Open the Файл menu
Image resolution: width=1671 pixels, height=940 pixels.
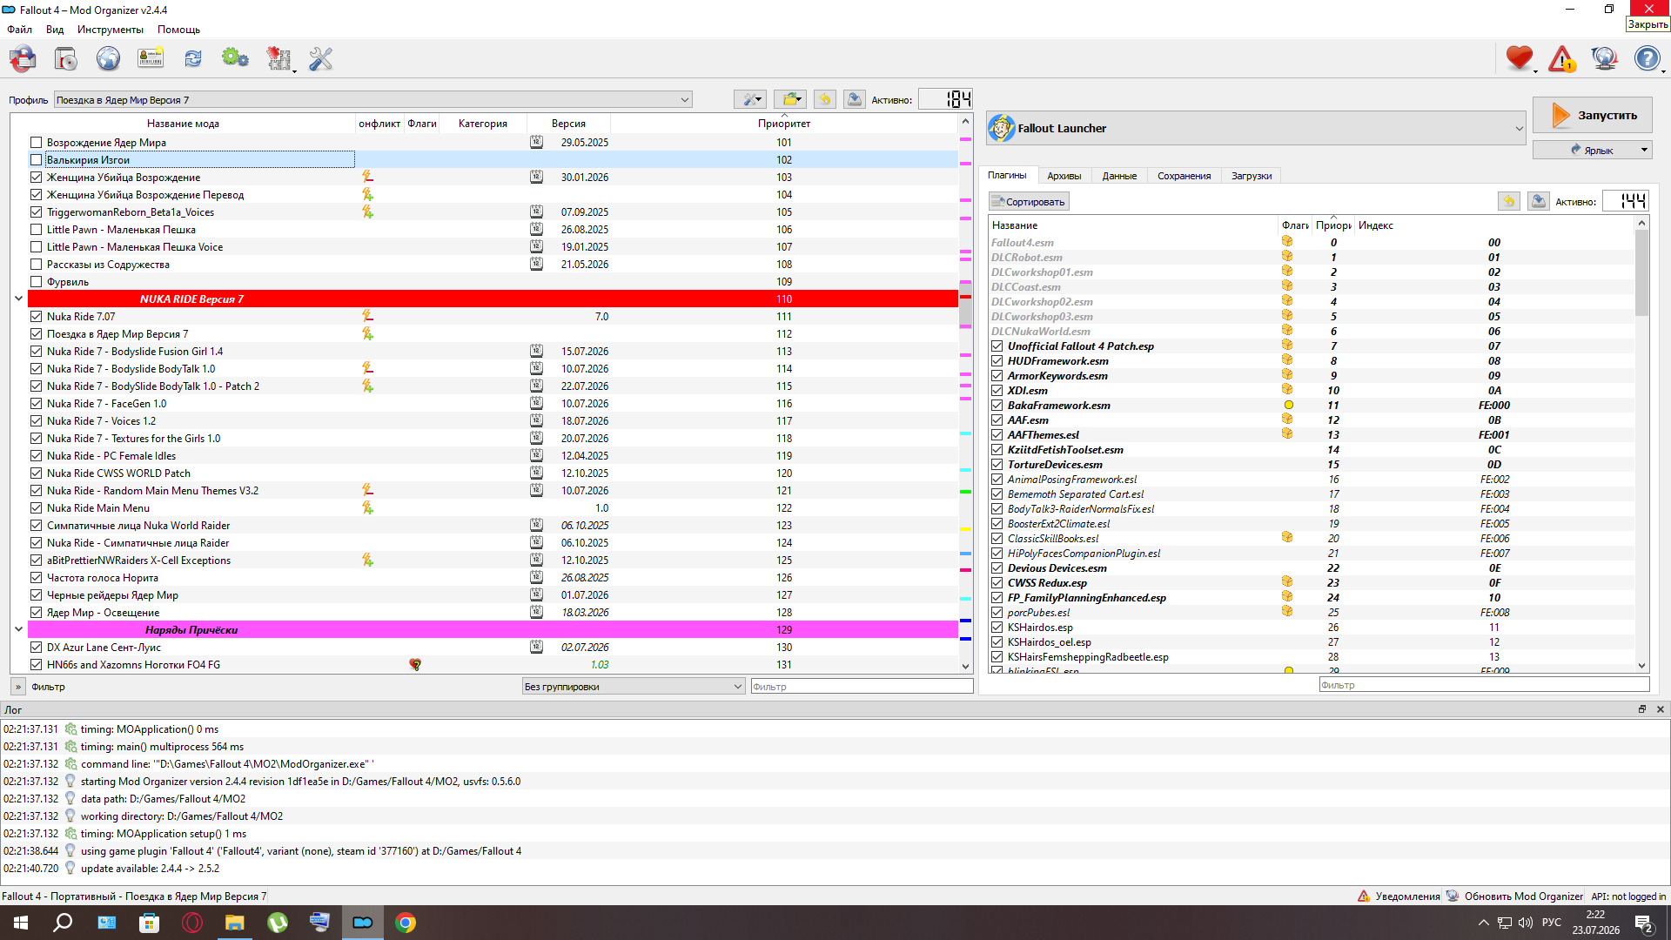click(20, 30)
